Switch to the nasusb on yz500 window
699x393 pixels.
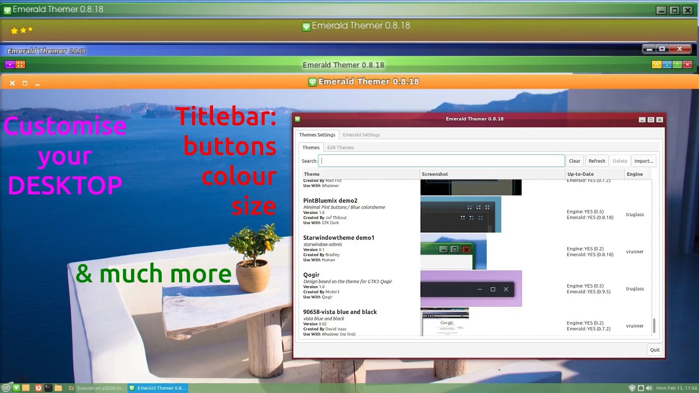[x=97, y=388]
